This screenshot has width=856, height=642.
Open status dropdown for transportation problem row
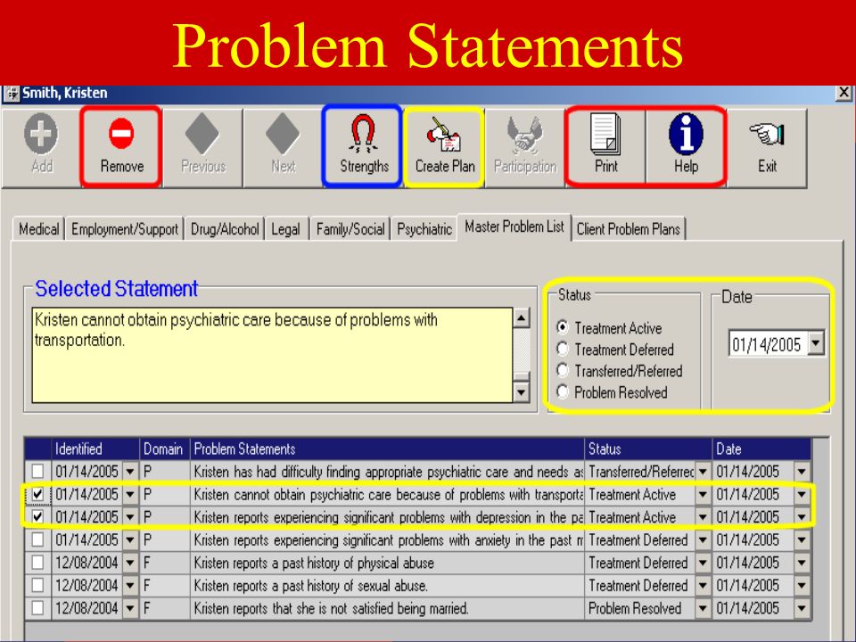pyautogui.click(x=703, y=494)
